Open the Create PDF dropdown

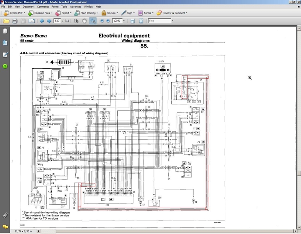click(x=16, y=13)
